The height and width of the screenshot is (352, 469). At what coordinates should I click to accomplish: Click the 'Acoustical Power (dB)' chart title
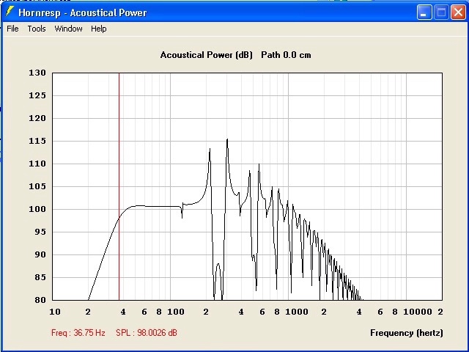tap(207, 55)
